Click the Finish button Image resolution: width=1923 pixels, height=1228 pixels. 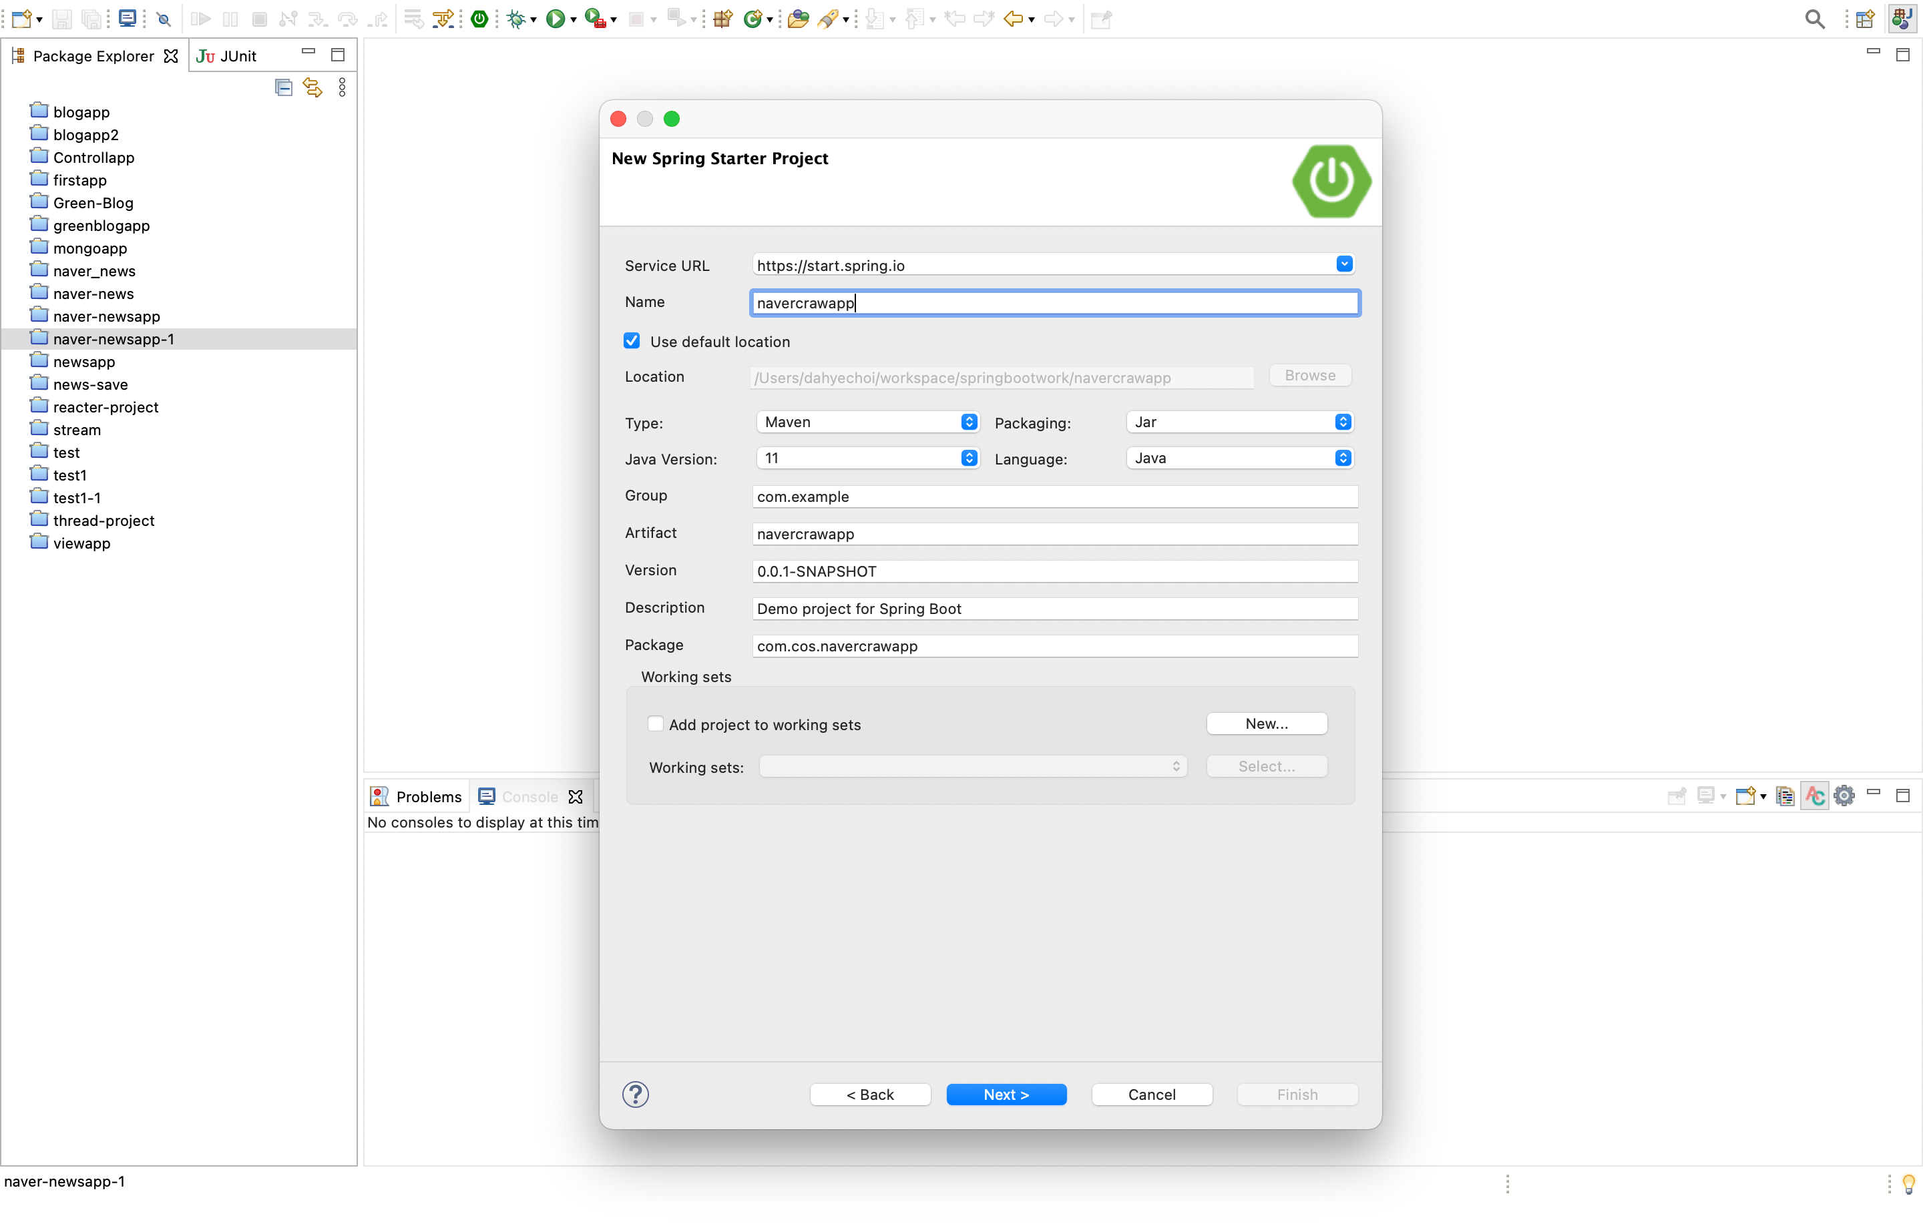coord(1297,1094)
